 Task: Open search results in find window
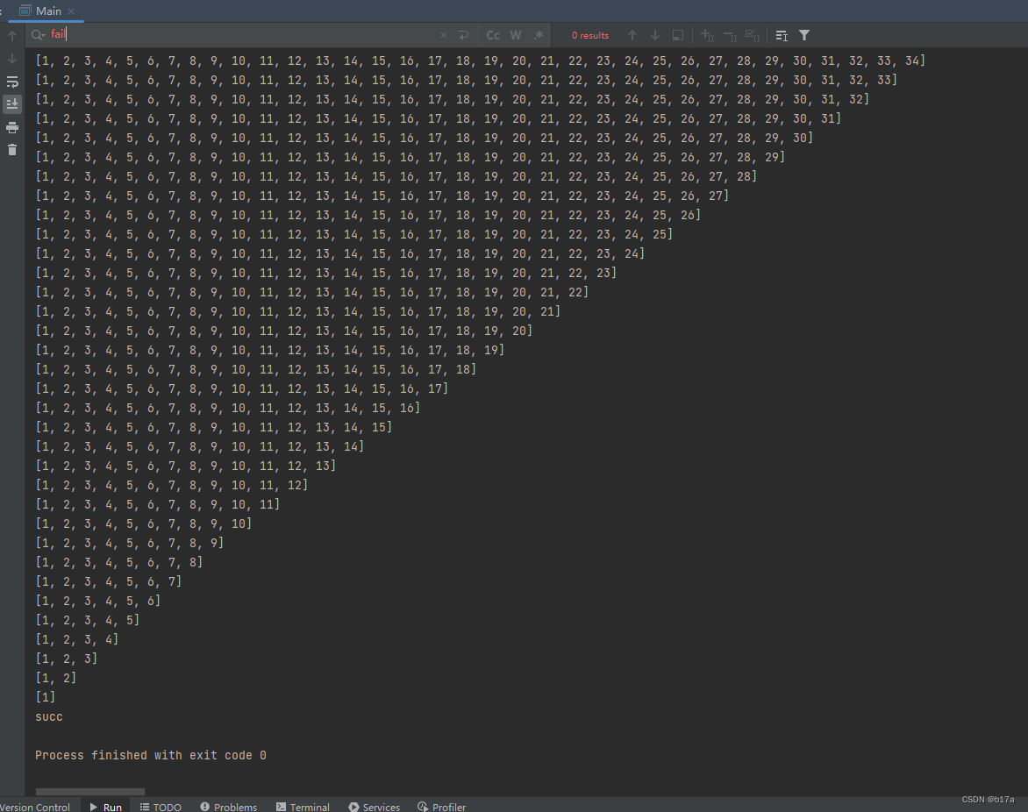click(678, 35)
